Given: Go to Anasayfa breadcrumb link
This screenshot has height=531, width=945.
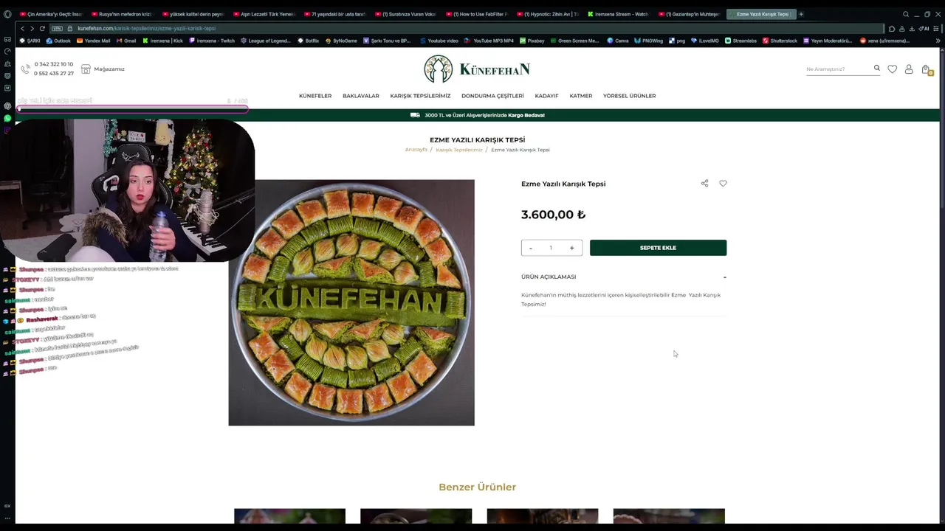Looking at the screenshot, I should (416, 150).
